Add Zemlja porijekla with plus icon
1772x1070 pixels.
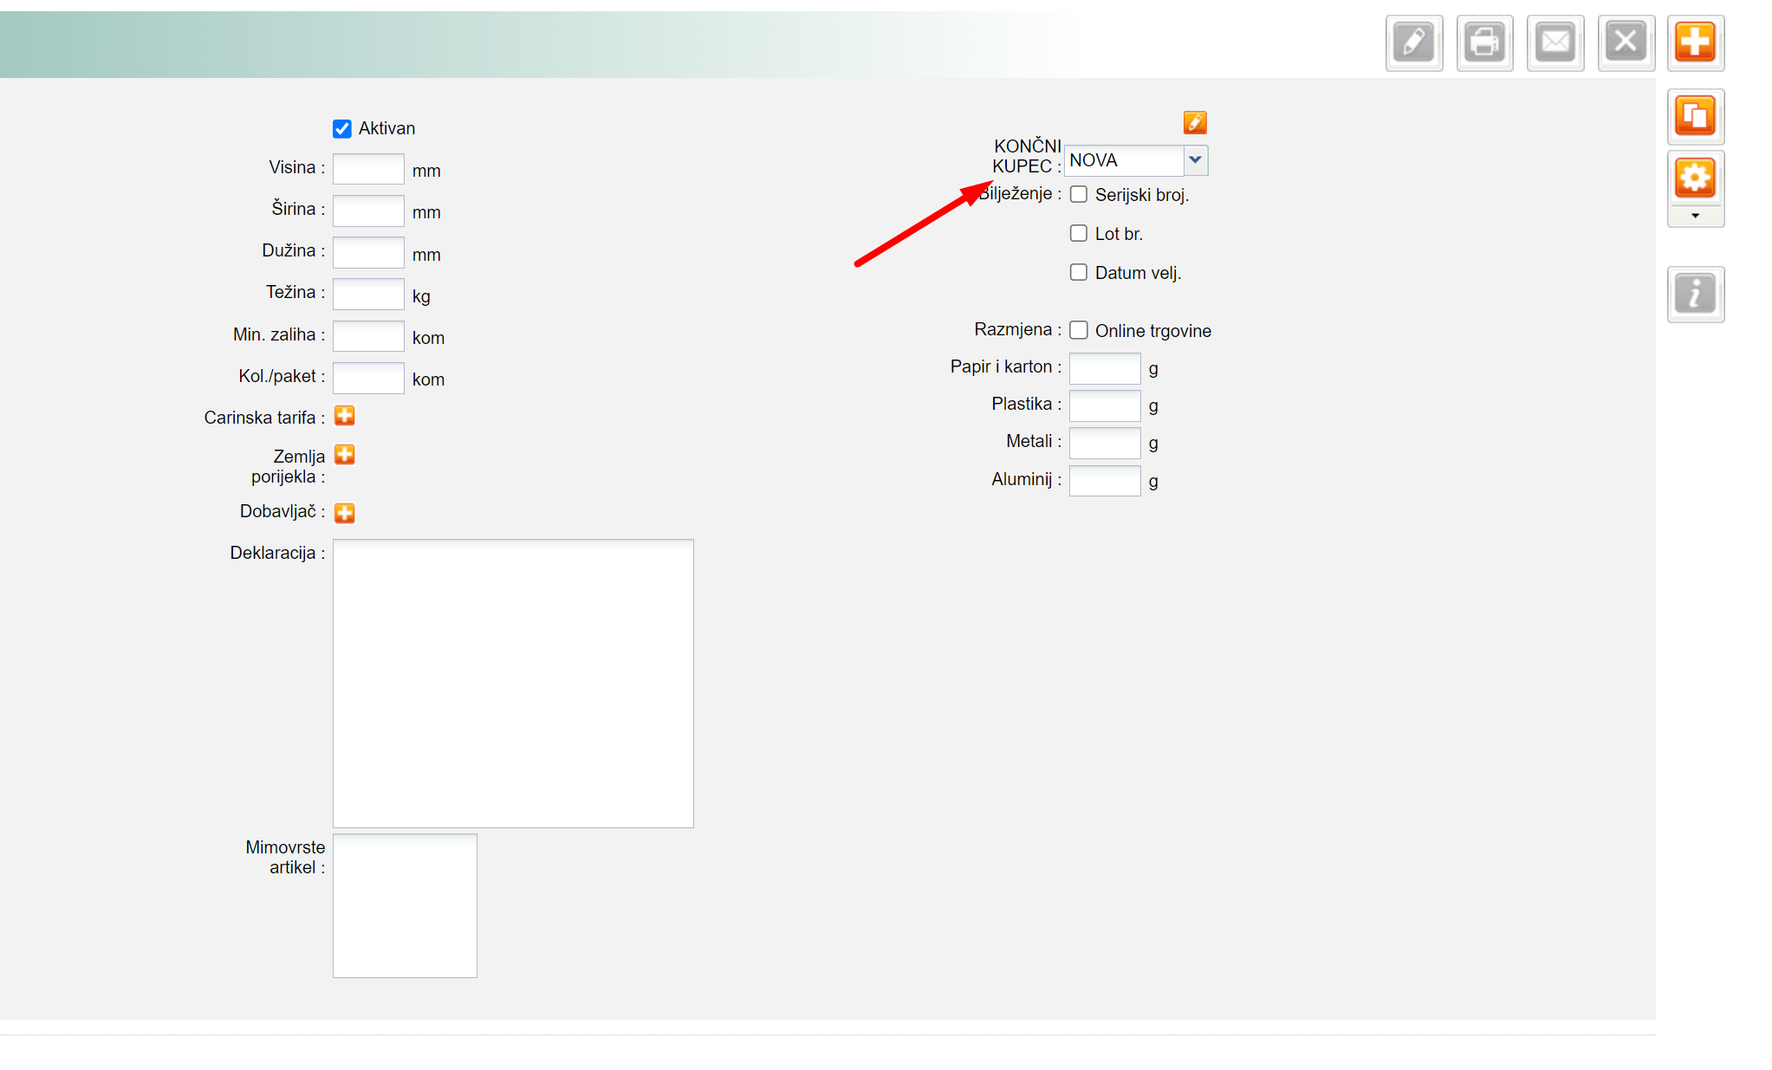(345, 455)
